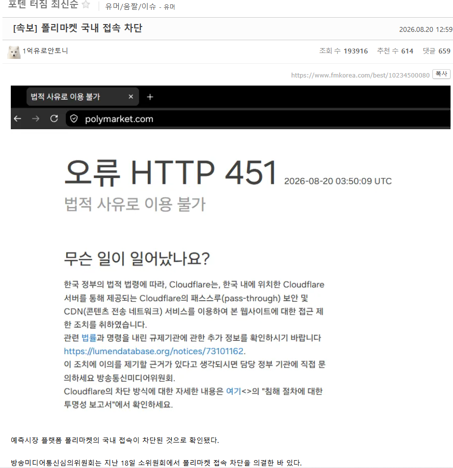453x468 pixels.
Task: Open the 법률 hyperlink in the notice
Action: pyautogui.click(x=89, y=338)
